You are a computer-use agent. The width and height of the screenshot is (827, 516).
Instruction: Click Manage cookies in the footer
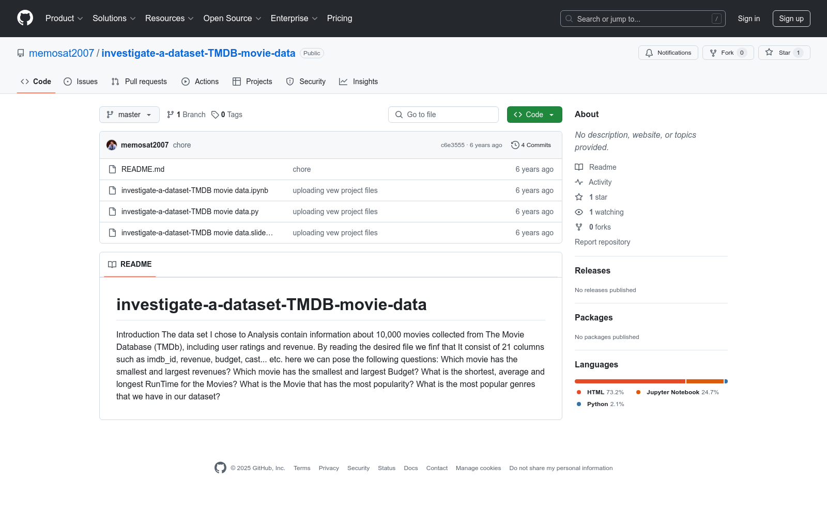tap(478, 468)
